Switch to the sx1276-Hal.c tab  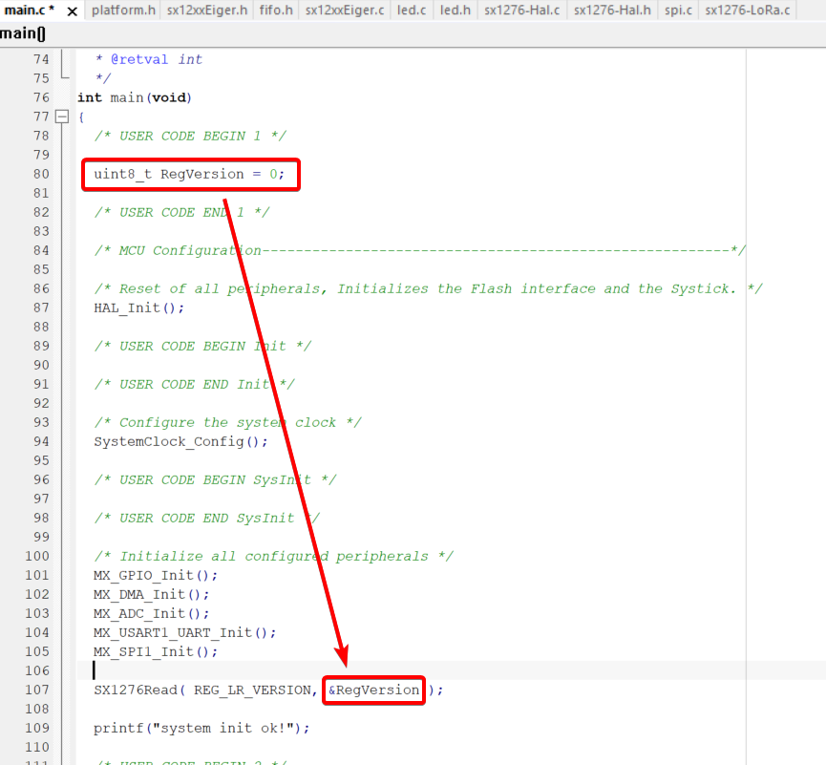521,11
